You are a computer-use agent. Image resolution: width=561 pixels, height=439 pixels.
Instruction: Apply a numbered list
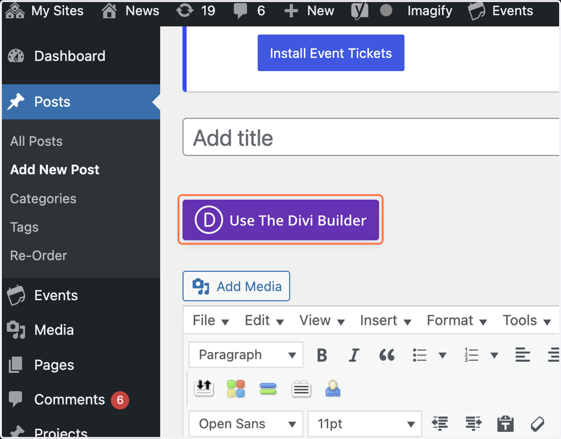(471, 355)
